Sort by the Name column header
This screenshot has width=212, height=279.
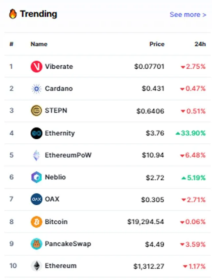39,44
